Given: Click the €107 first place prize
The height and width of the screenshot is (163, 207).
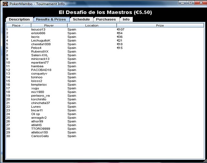Looking at the screenshot, I should coord(121,29).
